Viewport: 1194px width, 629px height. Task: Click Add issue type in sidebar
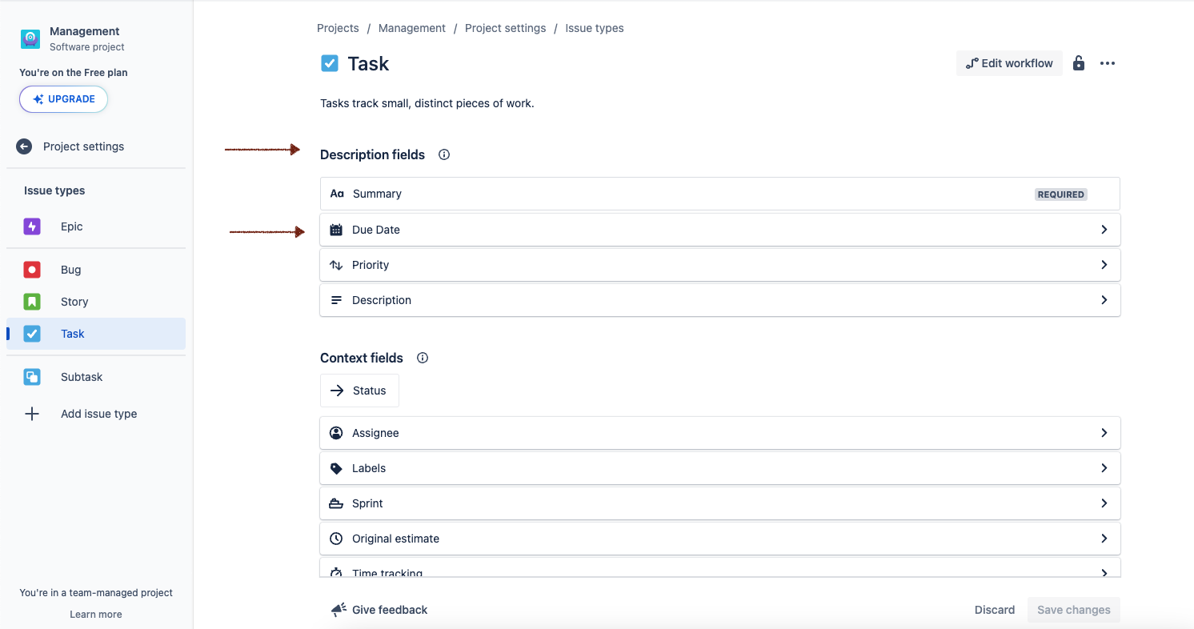pos(98,414)
